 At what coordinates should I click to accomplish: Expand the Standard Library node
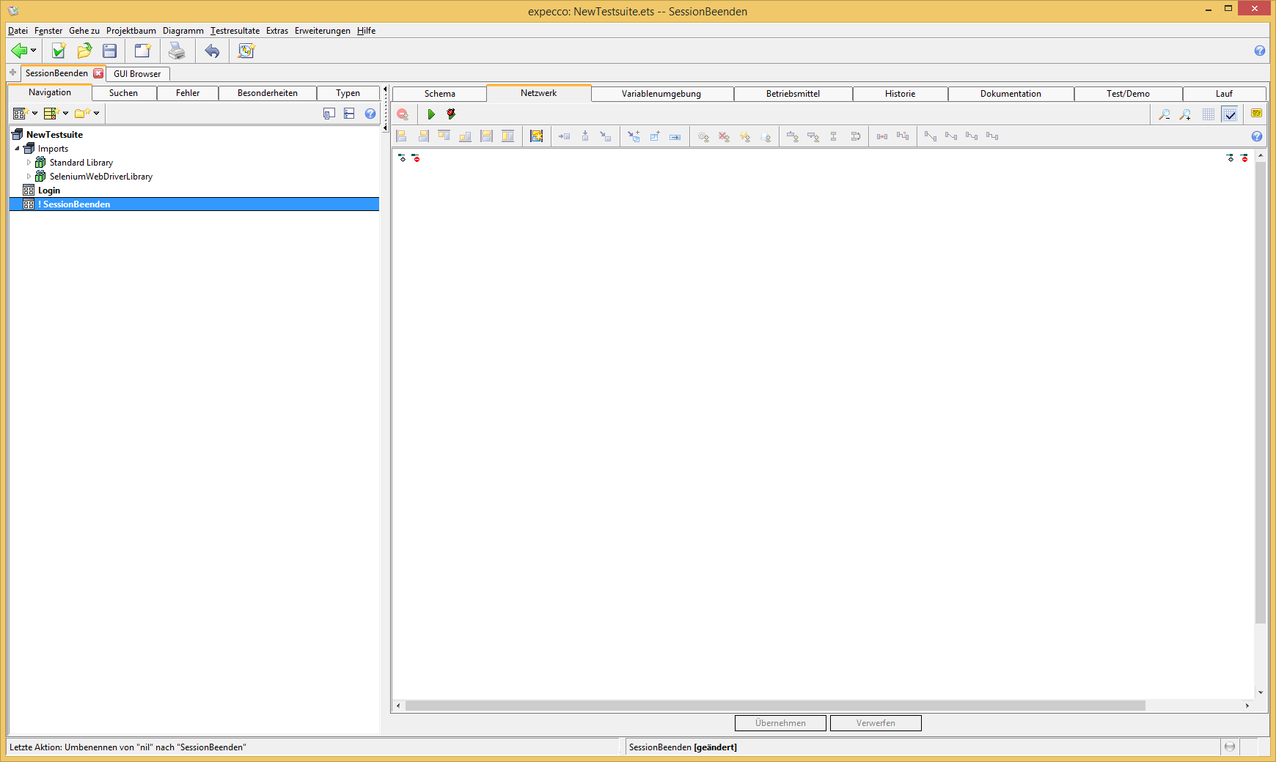[x=29, y=163]
